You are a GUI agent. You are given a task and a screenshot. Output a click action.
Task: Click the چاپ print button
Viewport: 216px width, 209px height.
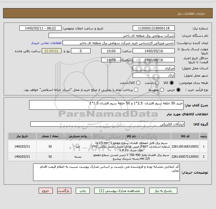(x=83, y=191)
